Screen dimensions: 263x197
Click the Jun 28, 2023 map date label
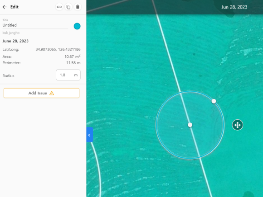pos(234,7)
